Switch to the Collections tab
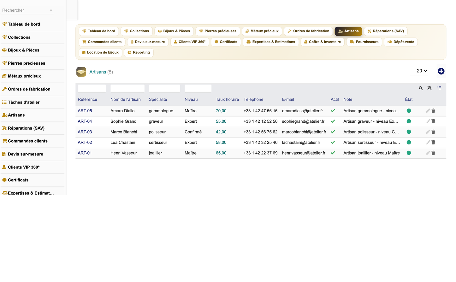The width and height of the screenshot is (456, 282). click(x=137, y=31)
